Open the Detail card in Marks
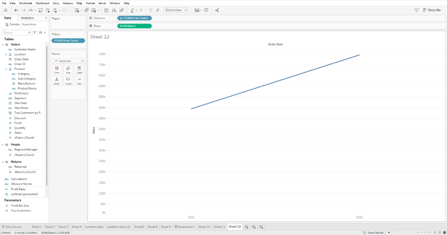 [x=57, y=81]
